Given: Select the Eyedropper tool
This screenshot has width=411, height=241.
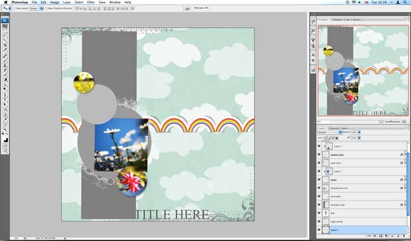Looking at the screenshot, I should click(x=5, y=120).
